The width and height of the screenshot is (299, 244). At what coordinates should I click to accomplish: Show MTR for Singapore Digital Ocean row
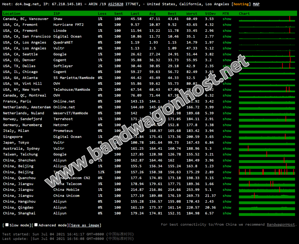point(227,137)
